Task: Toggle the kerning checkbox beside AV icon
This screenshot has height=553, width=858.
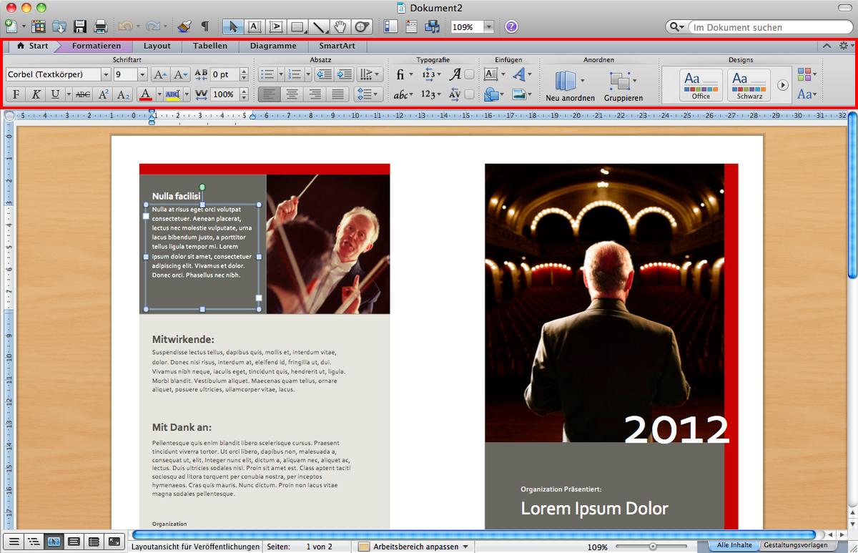Action: pyautogui.click(x=470, y=94)
